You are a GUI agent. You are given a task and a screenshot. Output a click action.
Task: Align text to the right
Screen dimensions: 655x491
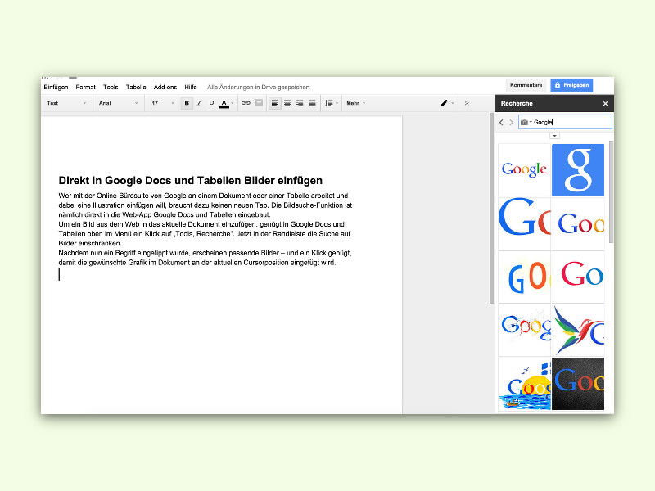300,103
